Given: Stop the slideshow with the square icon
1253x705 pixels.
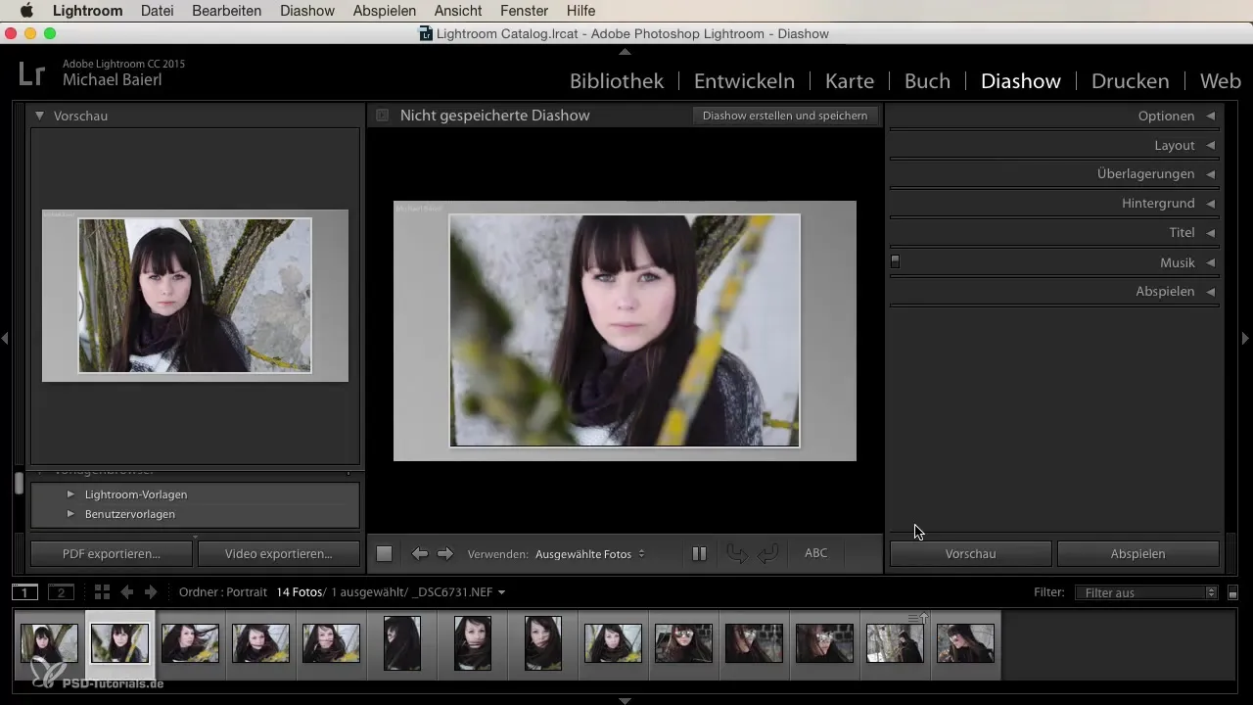Looking at the screenshot, I should (x=384, y=554).
